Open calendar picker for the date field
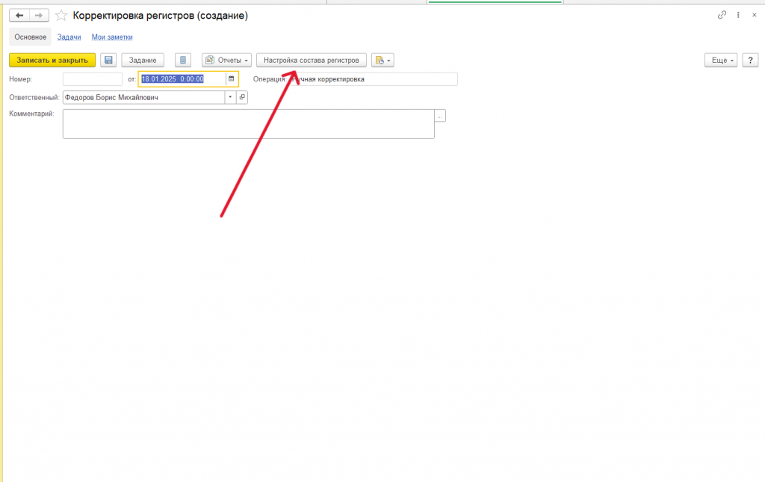This screenshot has width=765, height=482. click(x=232, y=78)
